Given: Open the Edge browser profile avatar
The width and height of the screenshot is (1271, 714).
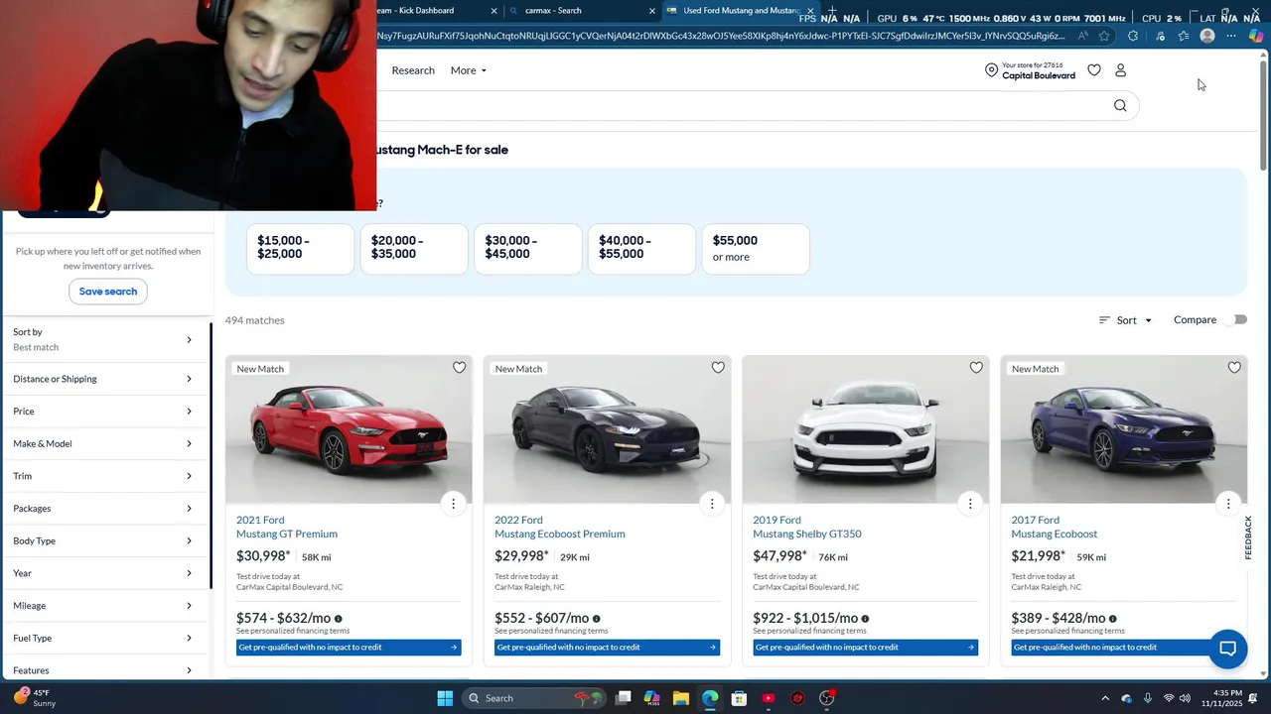Looking at the screenshot, I should (x=1207, y=37).
